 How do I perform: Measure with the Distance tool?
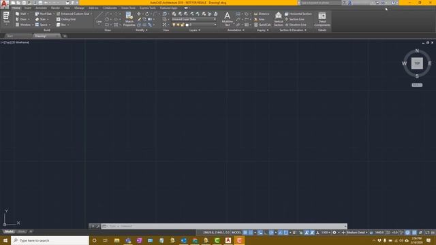coord(262,14)
